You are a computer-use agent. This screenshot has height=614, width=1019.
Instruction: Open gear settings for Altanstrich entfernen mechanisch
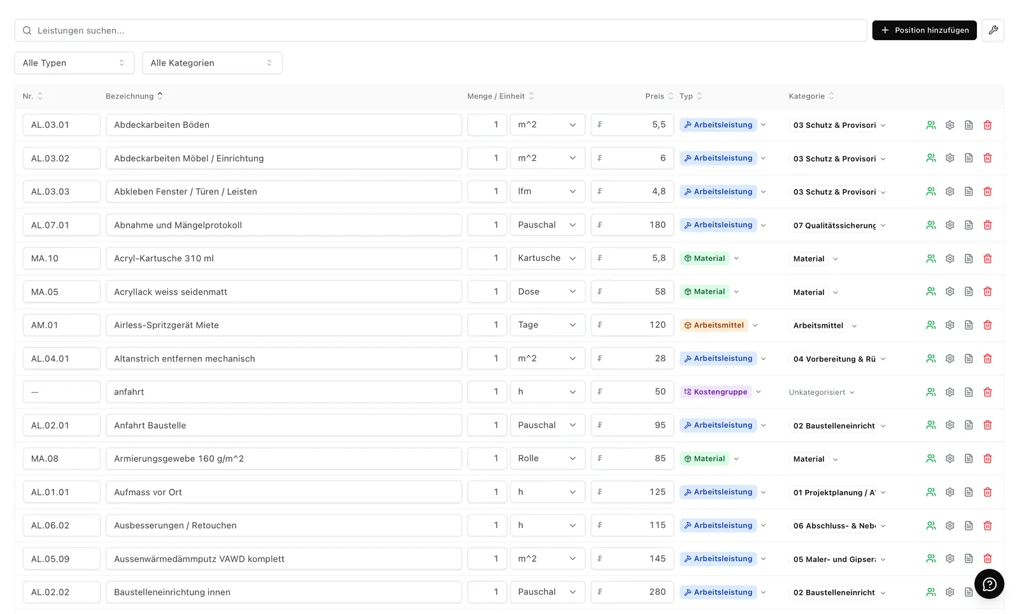(950, 359)
